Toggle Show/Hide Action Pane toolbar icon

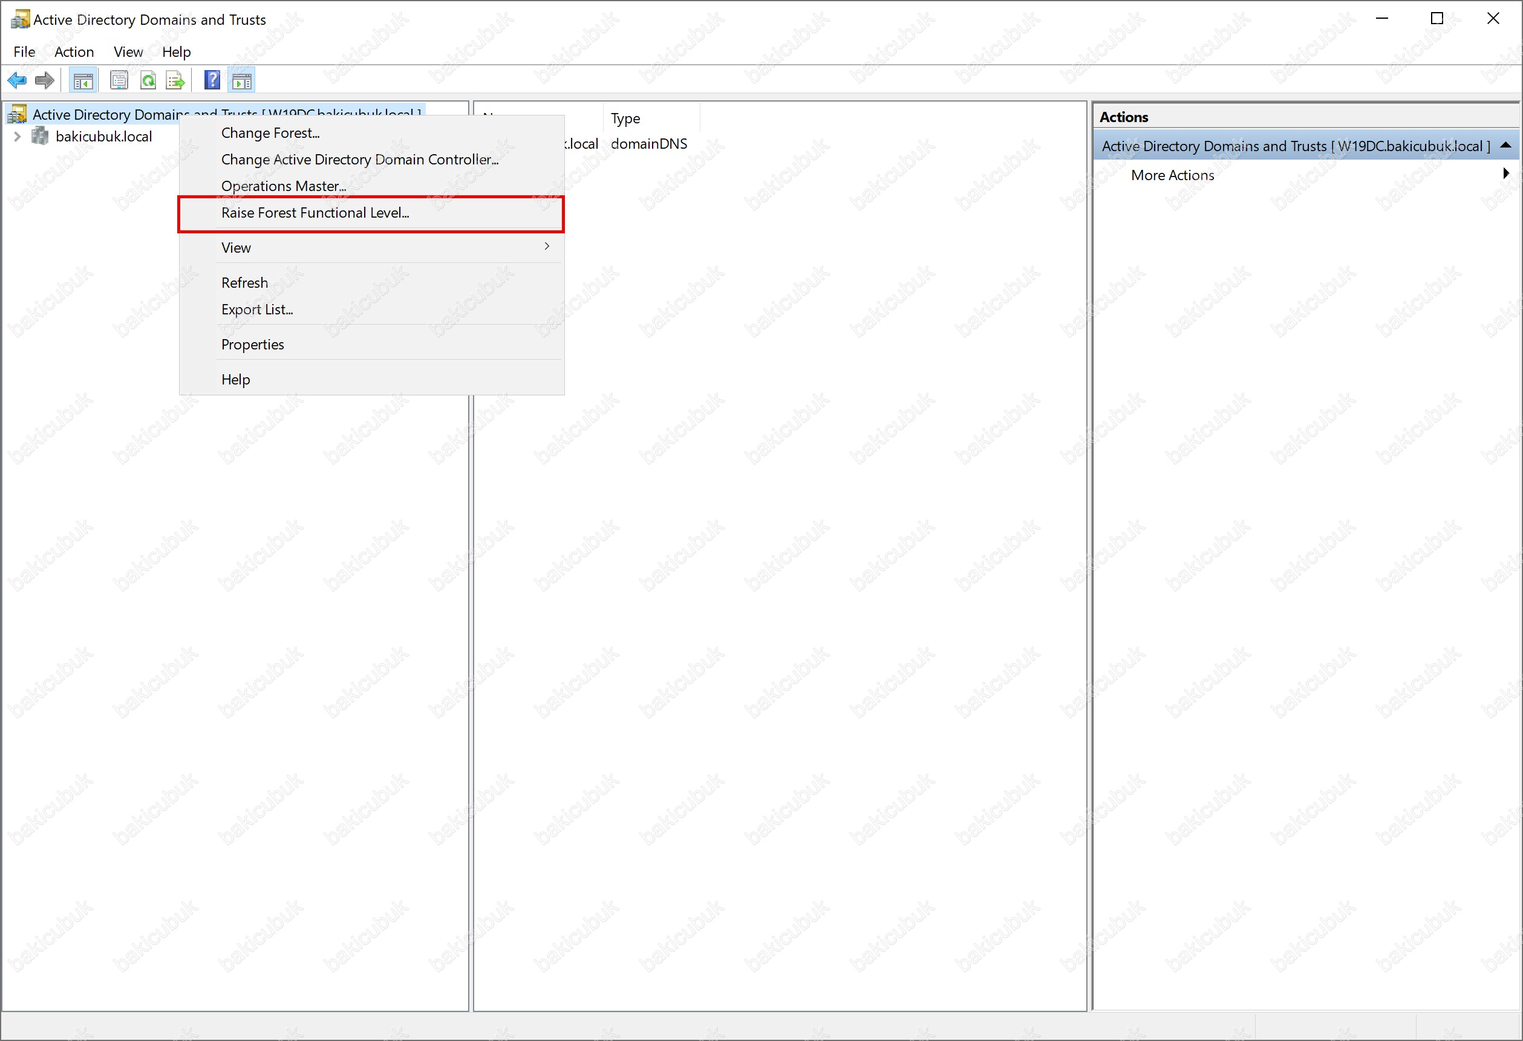[241, 80]
